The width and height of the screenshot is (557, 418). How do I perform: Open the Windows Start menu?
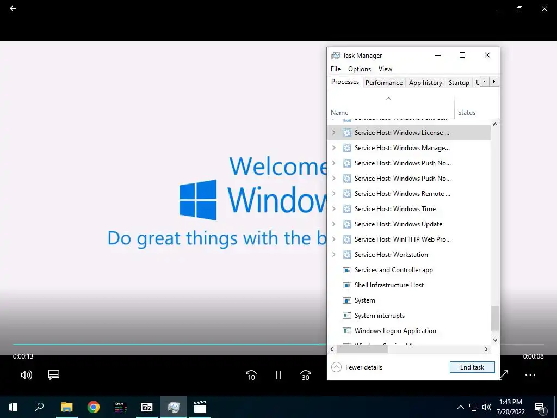pos(13,407)
